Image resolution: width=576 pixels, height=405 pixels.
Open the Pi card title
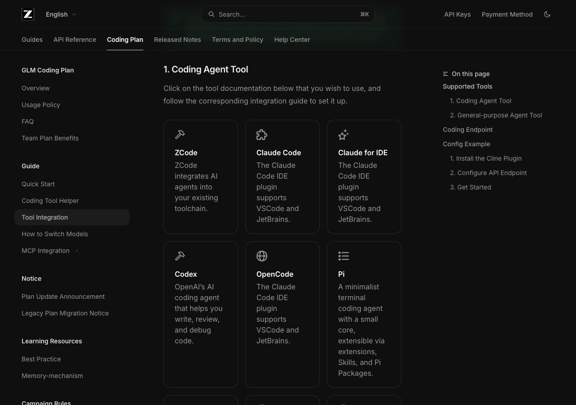[342, 274]
